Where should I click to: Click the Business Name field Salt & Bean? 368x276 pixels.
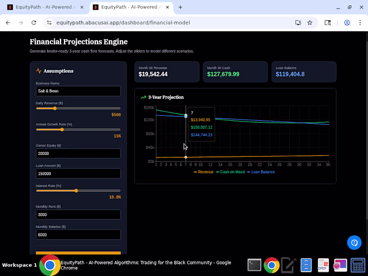coord(78,91)
